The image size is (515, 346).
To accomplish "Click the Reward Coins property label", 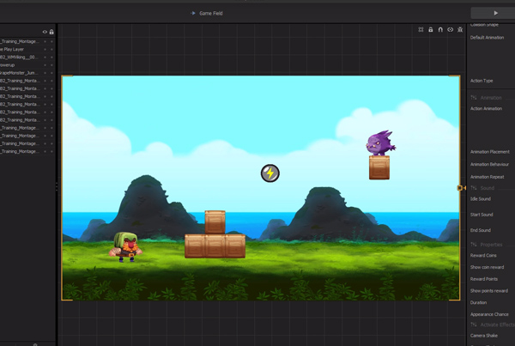I will click(483, 255).
